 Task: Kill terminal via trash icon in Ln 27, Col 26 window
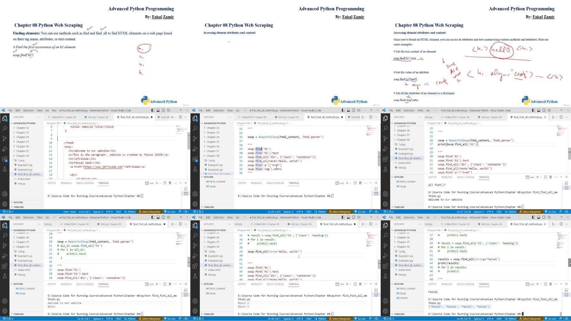[550, 177]
